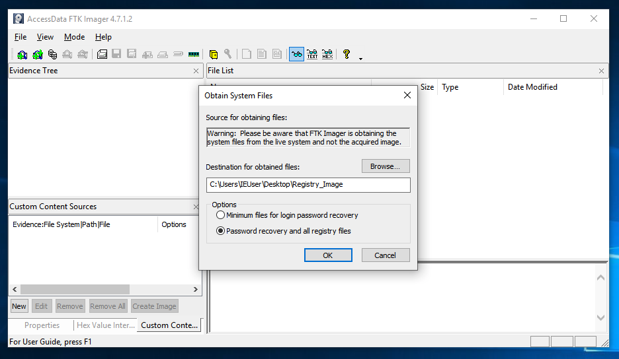The image size is (619, 359).
Task: Click the Detect EFS Encryption key icon
Action: tap(227, 54)
